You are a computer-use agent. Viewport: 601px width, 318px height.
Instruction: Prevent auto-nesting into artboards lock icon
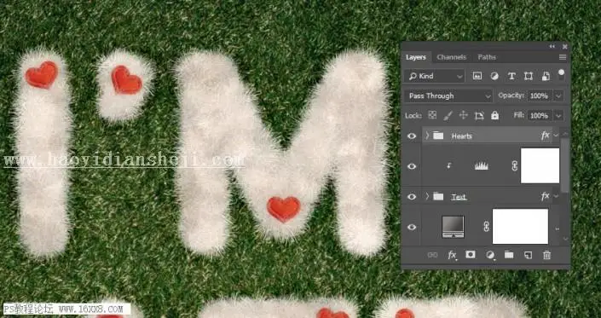[x=479, y=115]
